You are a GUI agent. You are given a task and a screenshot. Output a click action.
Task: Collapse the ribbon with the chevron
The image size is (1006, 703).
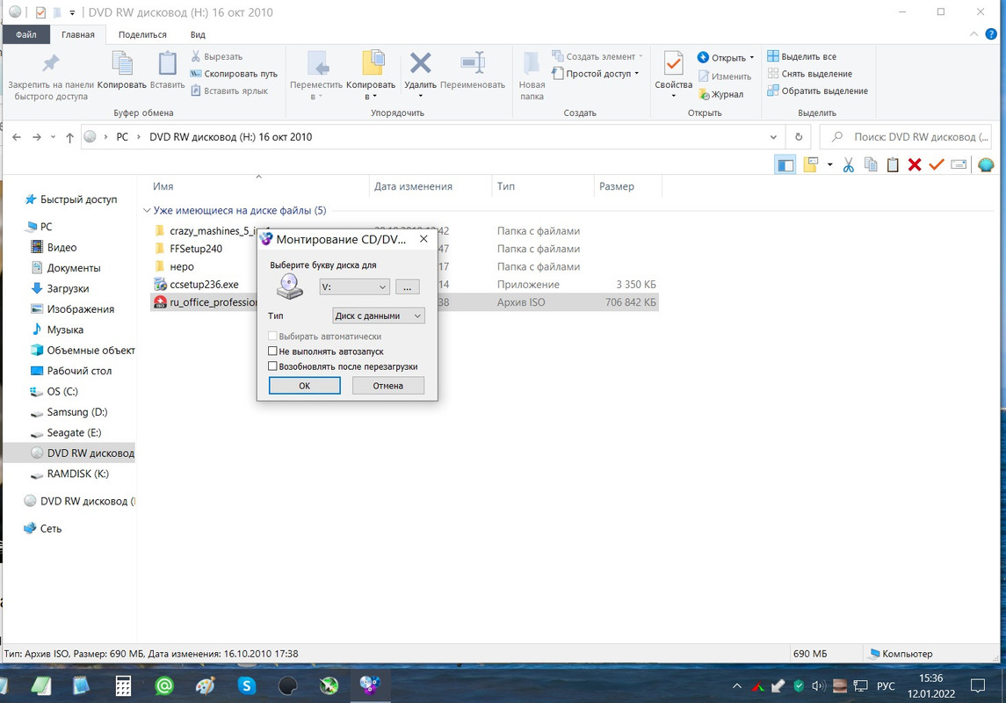(x=973, y=34)
